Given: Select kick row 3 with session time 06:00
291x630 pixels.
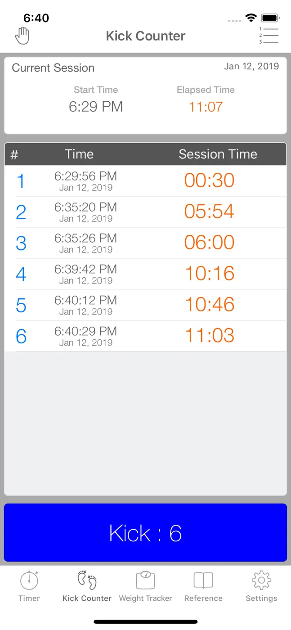Looking at the screenshot, I should 145,243.
